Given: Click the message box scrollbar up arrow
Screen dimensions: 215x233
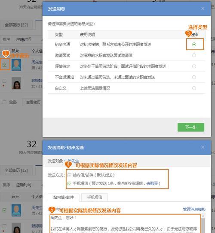Looking at the screenshot, I should coord(203,216).
